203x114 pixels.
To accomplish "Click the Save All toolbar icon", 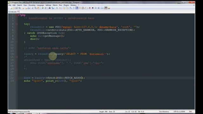I will (20, 8).
